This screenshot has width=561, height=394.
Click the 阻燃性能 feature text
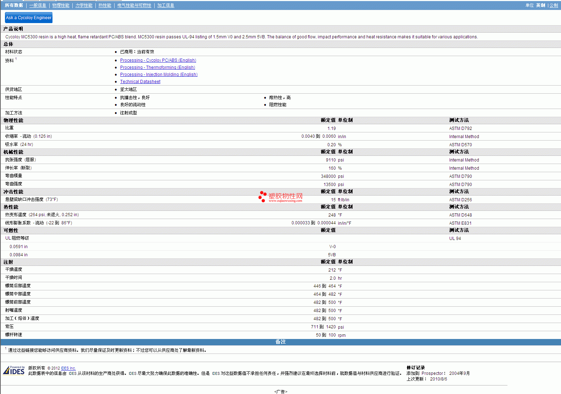pyautogui.click(x=277, y=105)
